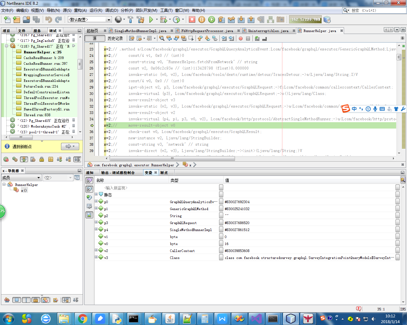Switch editor to 历史记录 (History) view
The height and width of the screenshot is (325, 407).
point(115,38)
